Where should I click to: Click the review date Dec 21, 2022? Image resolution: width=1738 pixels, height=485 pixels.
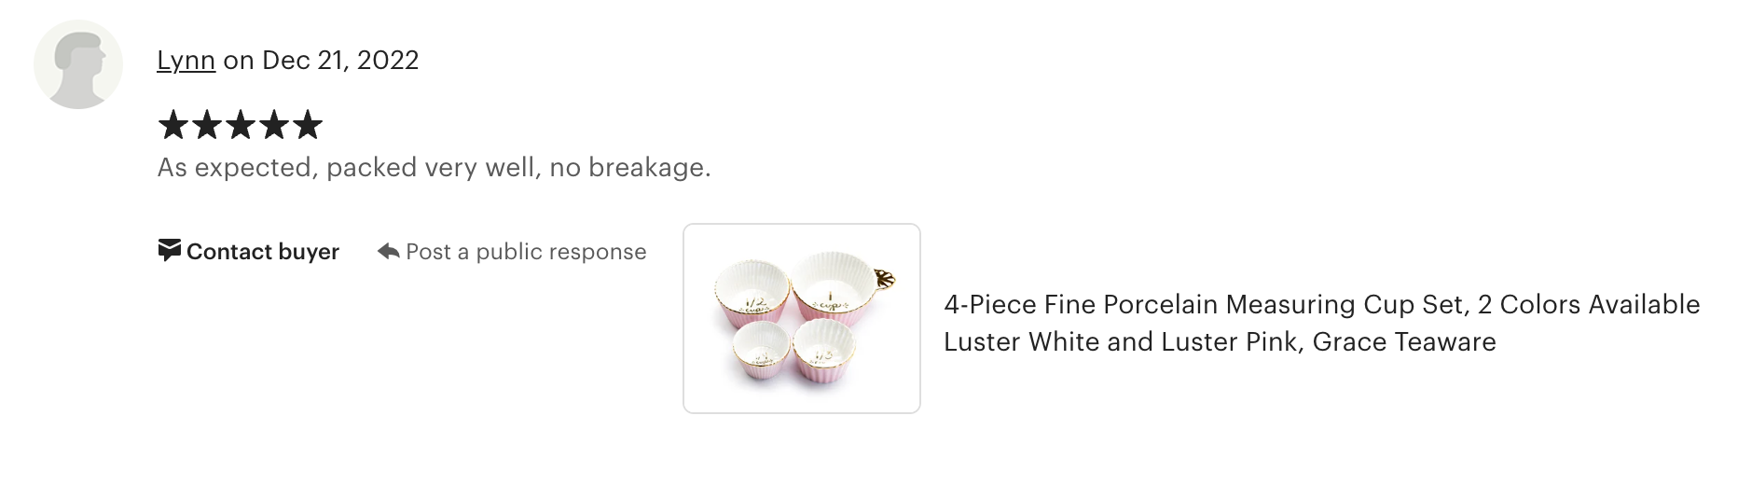[x=340, y=61]
